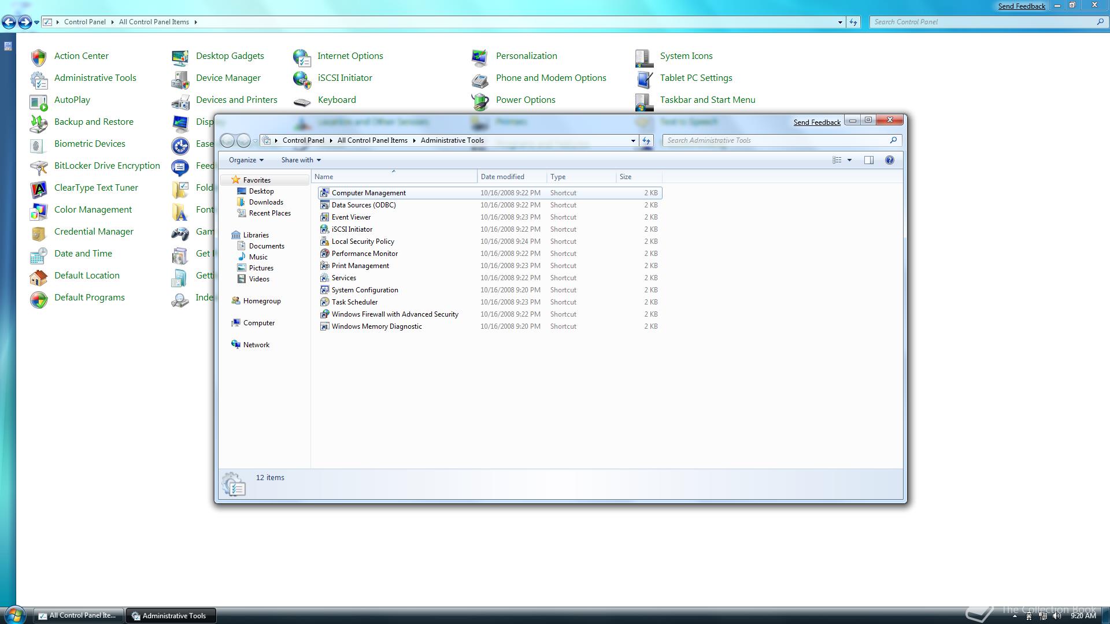Viewport: 1110px width, 624px height.
Task: Sort by Date modified column header
Action: (x=512, y=177)
